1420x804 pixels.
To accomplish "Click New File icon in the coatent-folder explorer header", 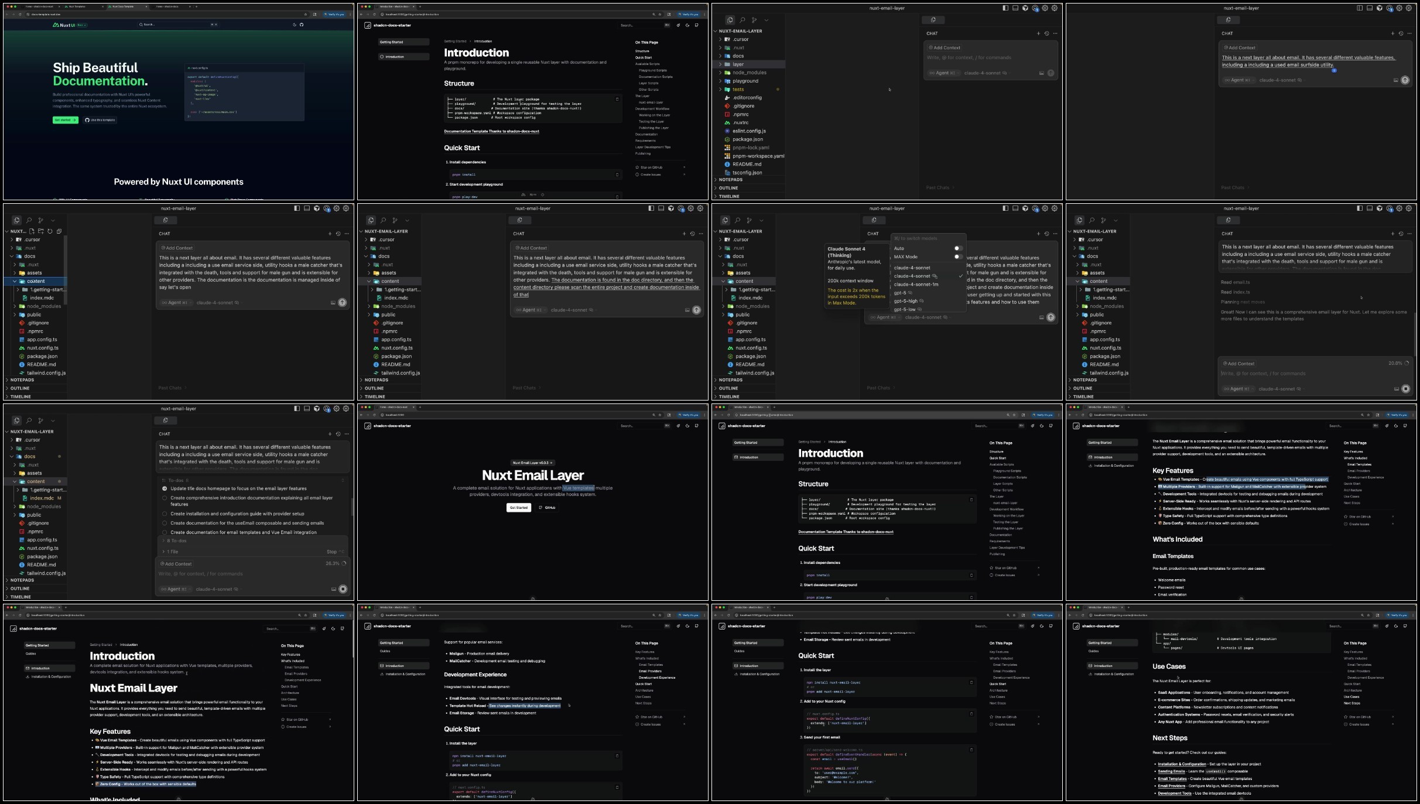I will [32, 231].
